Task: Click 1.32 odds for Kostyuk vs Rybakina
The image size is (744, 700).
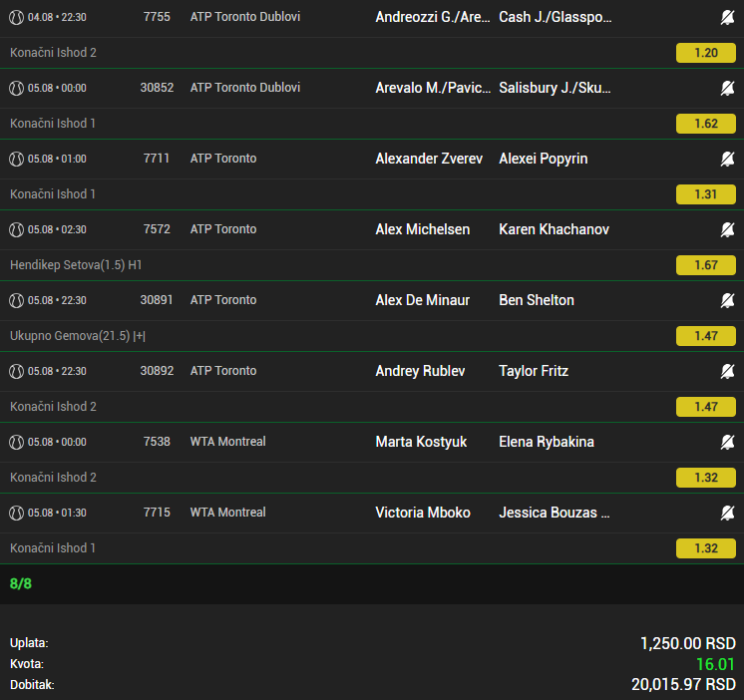Action: (705, 478)
